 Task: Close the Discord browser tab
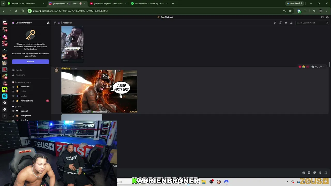[85, 4]
